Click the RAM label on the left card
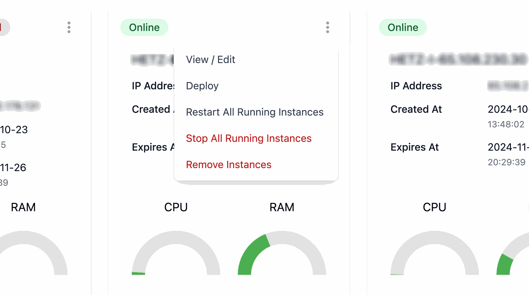529x295 pixels. coord(23,207)
